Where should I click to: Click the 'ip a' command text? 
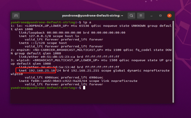click(87, 22)
